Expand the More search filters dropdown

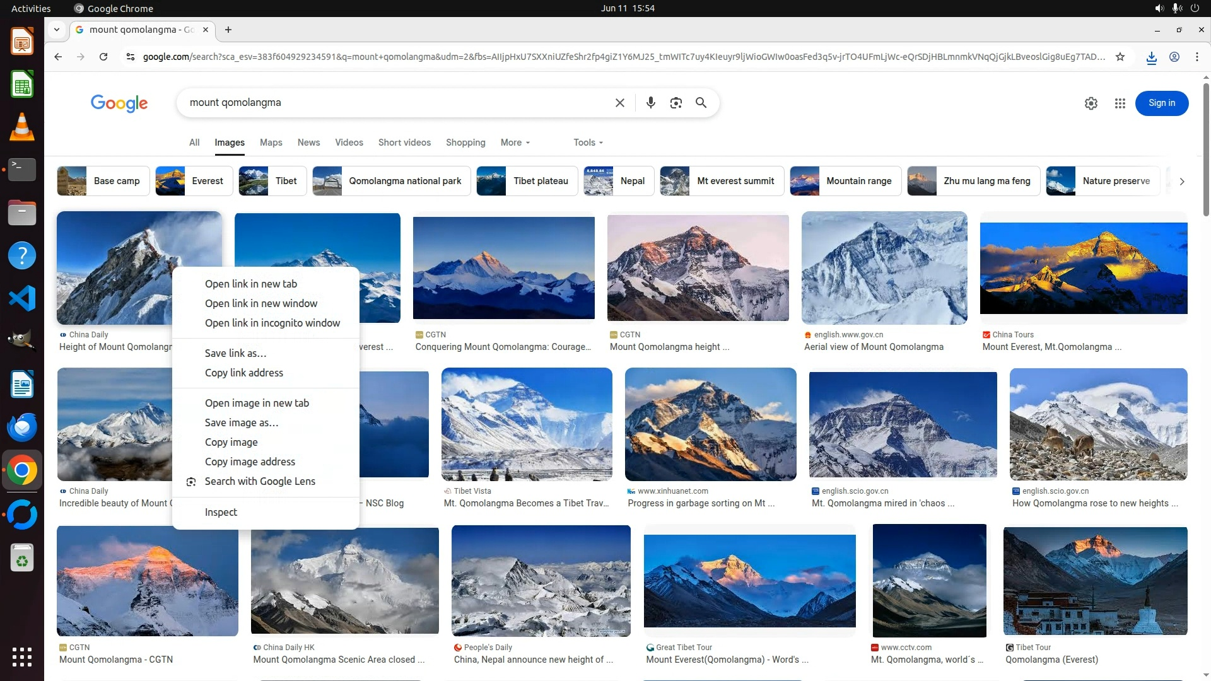(x=515, y=143)
